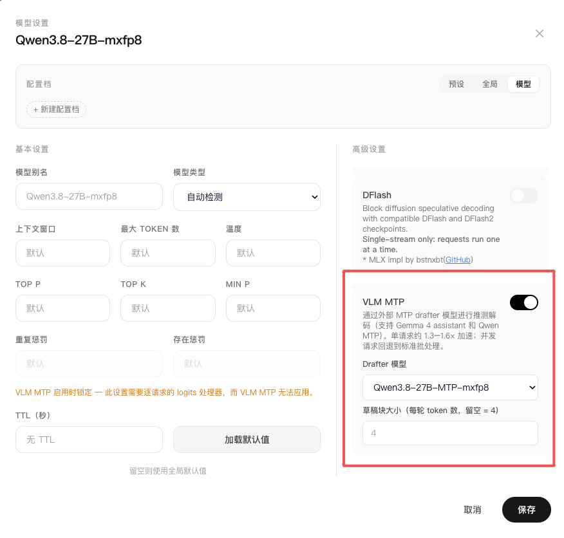Viewport: 564px width, 538px height.
Task: Click the 上下文窗口 input field
Action: (x=62, y=253)
